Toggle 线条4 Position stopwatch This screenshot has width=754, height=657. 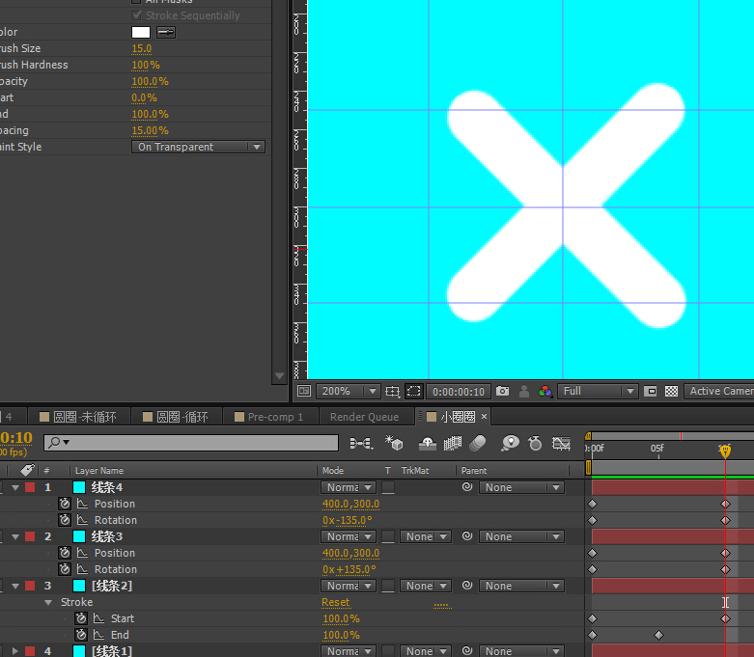coord(65,504)
